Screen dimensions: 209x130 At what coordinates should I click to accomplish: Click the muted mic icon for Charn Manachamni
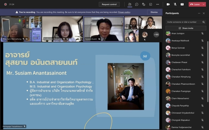coord(202,98)
